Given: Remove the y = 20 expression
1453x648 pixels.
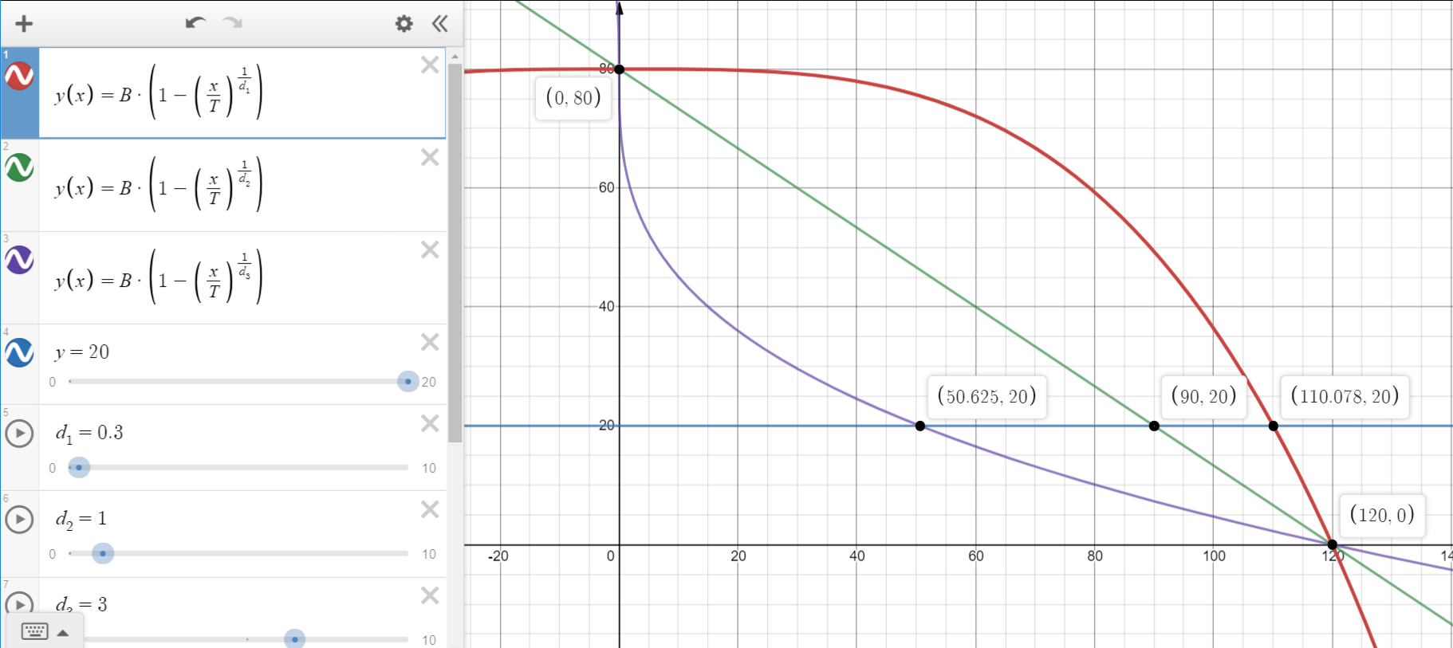Looking at the screenshot, I should [430, 342].
